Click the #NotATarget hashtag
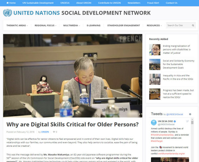Image resolution: width=199 pixels, height=162 pixels. pyautogui.click(x=157, y=141)
